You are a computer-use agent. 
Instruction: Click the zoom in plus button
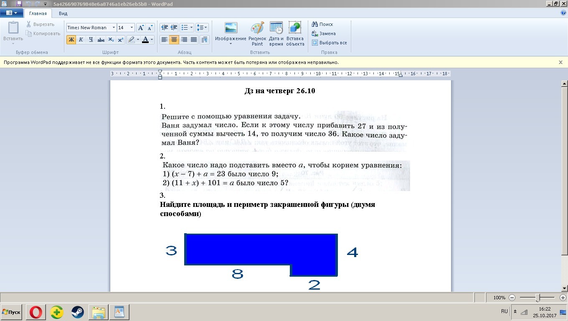(563, 298)
